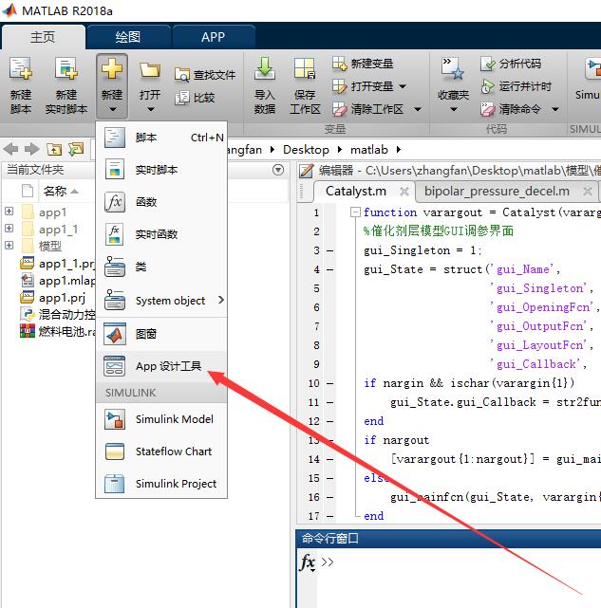This screenshot has width=601, height=608.
Task: Click the editor pencil icon in title
Action: 306,171
